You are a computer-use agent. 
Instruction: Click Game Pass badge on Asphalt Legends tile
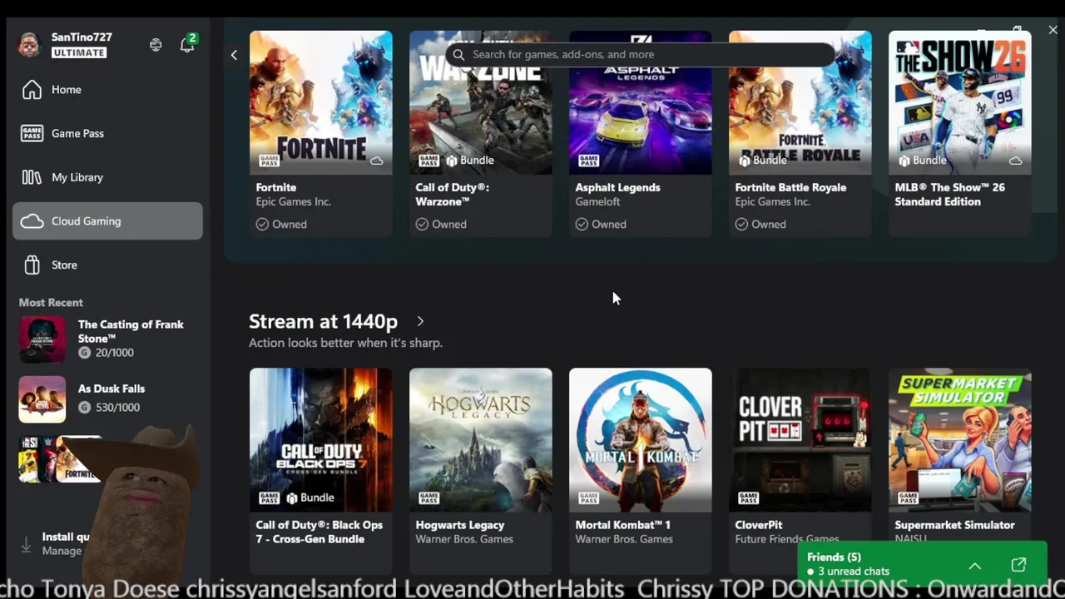tap(588, 161)
